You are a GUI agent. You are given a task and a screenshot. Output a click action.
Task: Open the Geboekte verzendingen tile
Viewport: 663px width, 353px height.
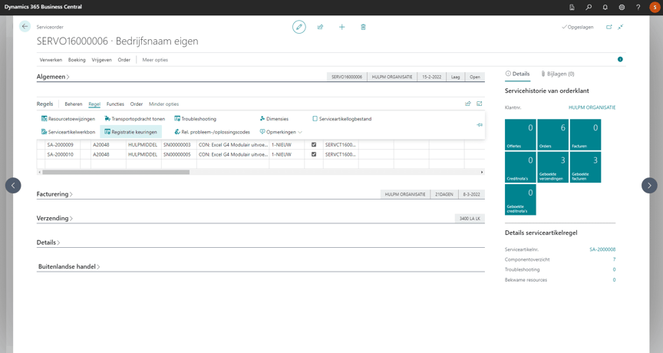click(x=552, y=167)
